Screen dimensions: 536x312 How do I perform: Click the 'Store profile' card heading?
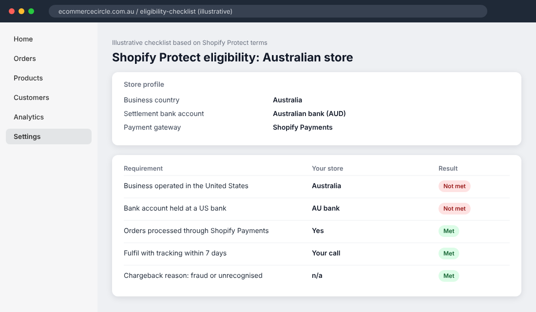tap(144, 84)
